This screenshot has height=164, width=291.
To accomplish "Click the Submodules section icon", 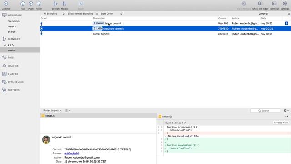I will tap(5, 82).
